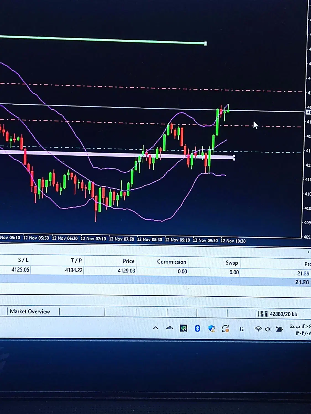Expand hidden system tray icons chevron
Image resolution: width=311 pixels, height=414 pixels.
tap(156, 328)
